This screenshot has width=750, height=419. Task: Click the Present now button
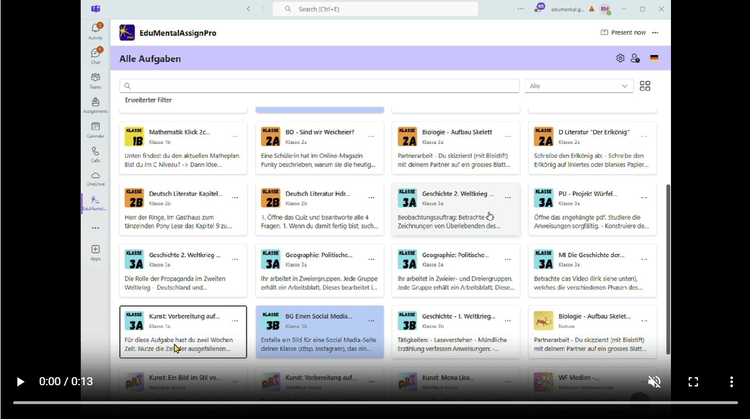pyautogui.click(x=623, y=33)
